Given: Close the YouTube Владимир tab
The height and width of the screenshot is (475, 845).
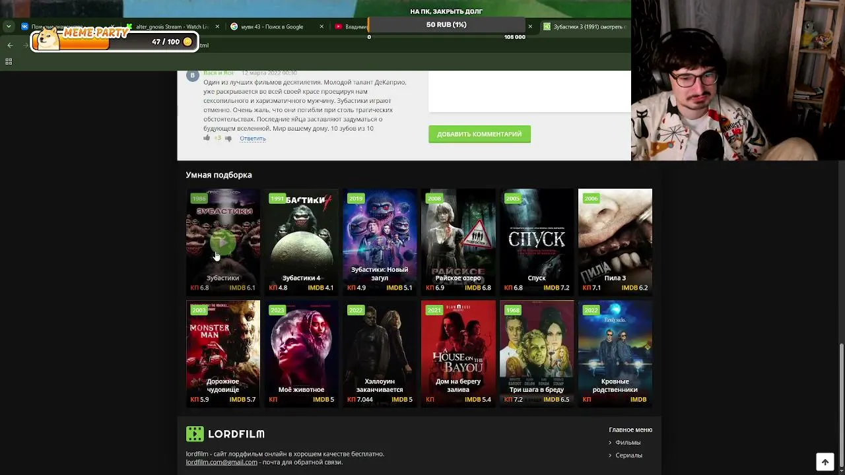Looking at the screenshot, I should point(529,27).
